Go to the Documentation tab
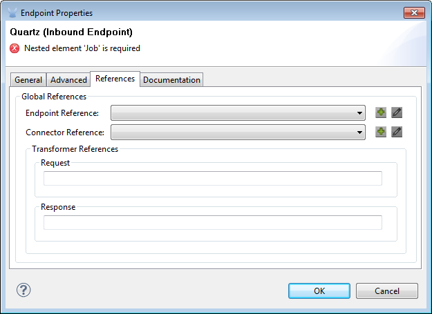The image size is (432, 314). point(171,80)
